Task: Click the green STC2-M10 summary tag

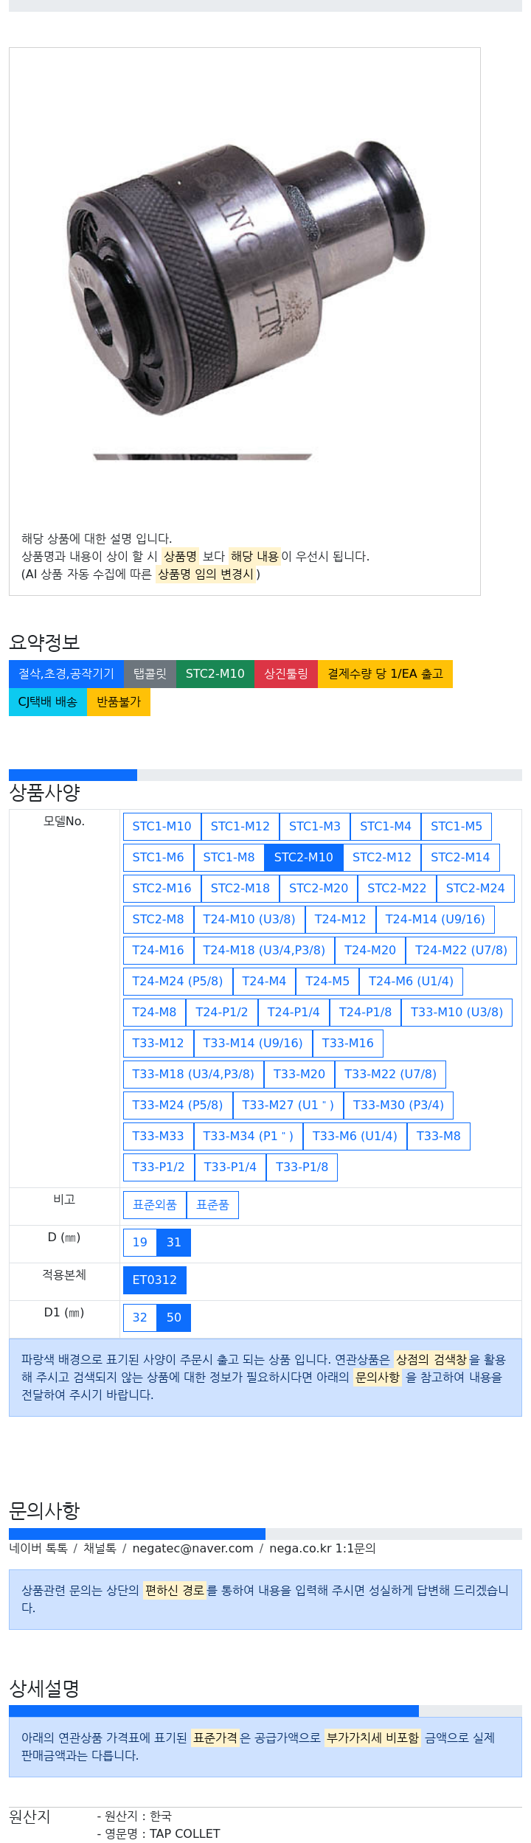Action: click(215, 674)
